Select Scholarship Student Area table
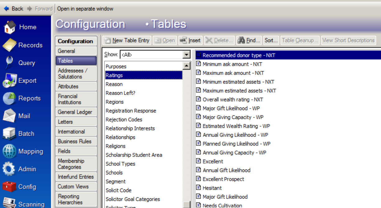381x208 pixels. (144, 155)
